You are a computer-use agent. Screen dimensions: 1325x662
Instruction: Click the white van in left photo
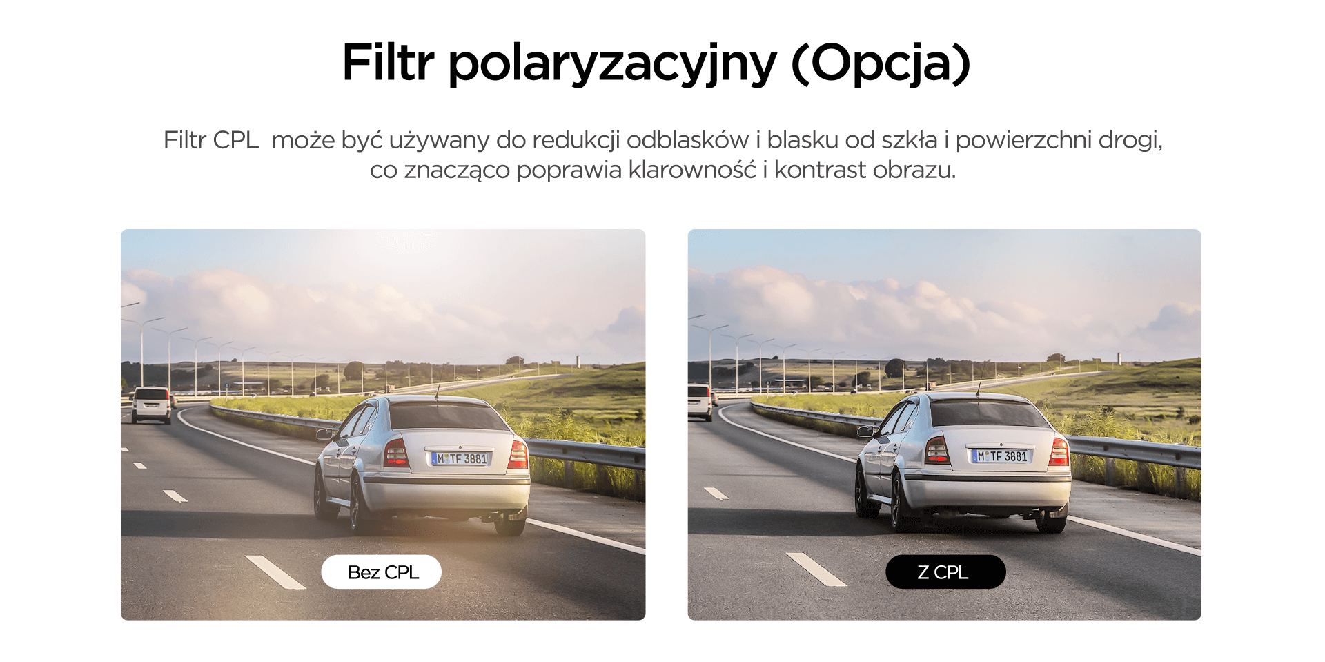coord(151,405)
